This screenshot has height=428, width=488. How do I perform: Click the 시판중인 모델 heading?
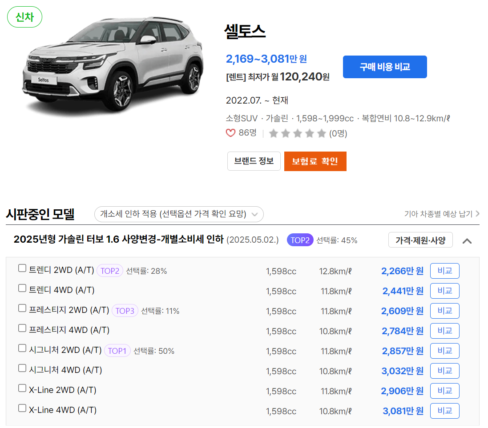tap(40, 214)
